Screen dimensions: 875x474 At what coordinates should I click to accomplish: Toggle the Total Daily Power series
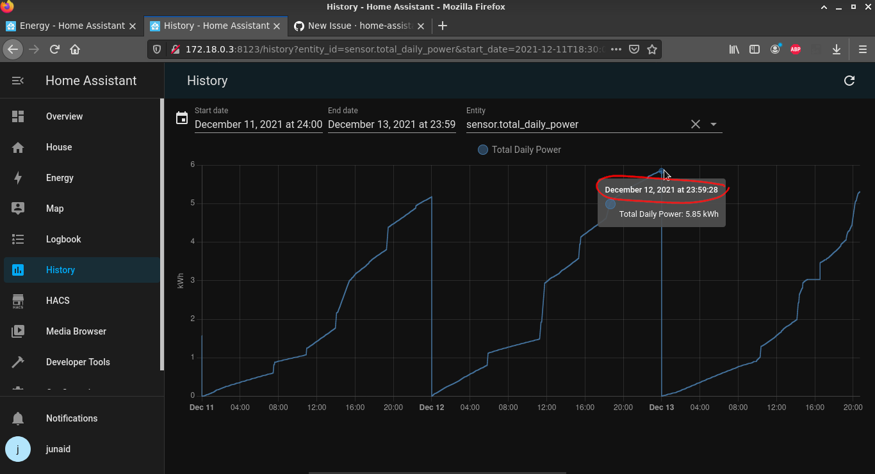coord(519,150)
